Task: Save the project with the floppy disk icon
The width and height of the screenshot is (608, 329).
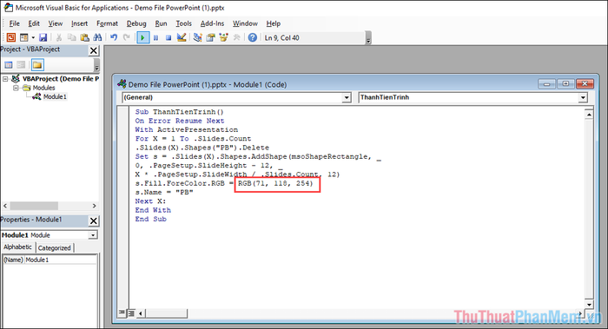Action: (43, 37)
